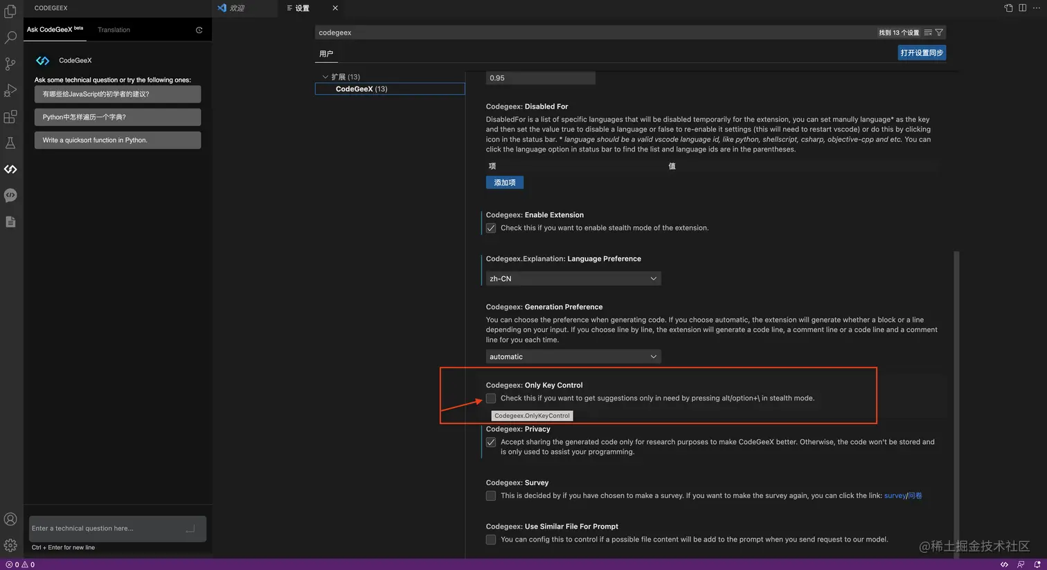Click the feedback icon in status bar
The image size is (1047, 570).
click(x=1021, y=564)
